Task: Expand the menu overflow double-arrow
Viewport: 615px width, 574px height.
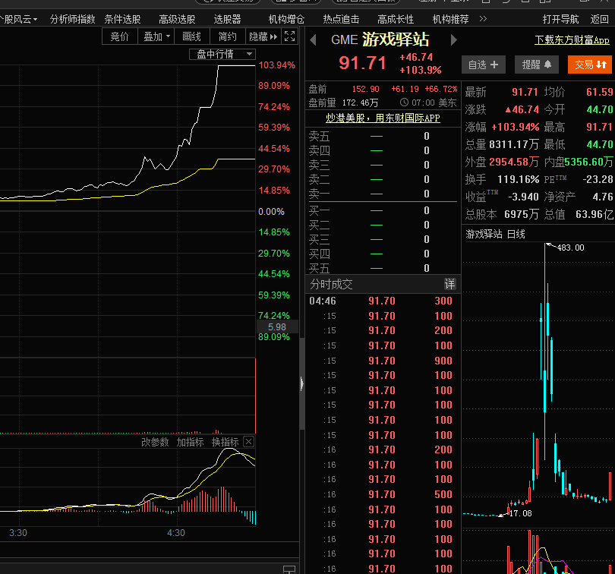Action: coord(483,19)
